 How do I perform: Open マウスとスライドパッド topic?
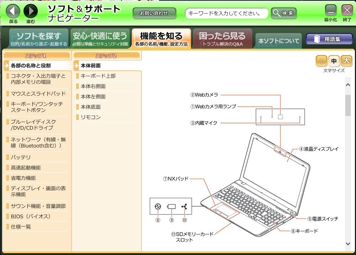[x=38, y=94]
